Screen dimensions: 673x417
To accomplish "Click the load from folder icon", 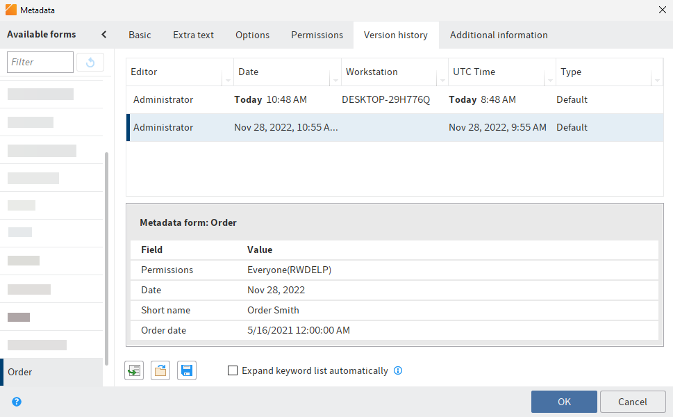I will pos(160,371).
